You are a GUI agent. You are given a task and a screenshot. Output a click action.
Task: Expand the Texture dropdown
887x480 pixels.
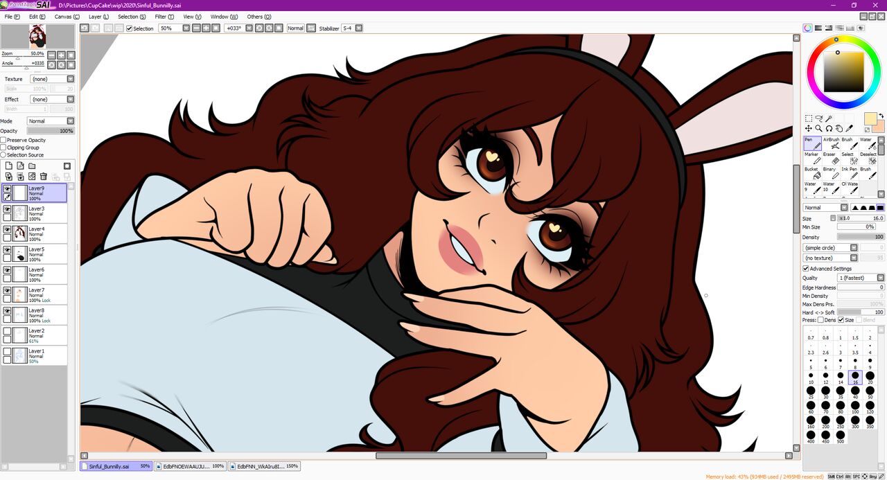pos(51,79)
